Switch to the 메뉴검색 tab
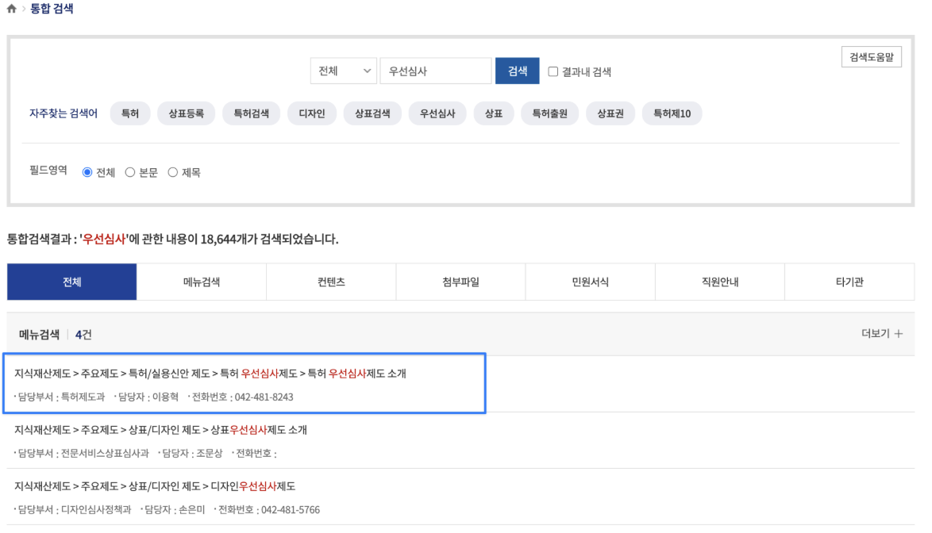The width and height of the screenshot is (932, 533). (201, 282)
